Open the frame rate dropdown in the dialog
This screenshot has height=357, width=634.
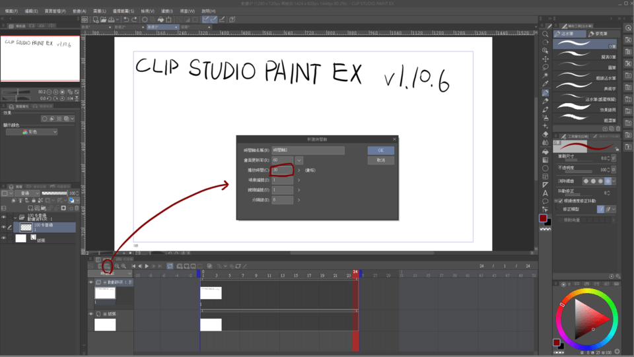point(299,160)
